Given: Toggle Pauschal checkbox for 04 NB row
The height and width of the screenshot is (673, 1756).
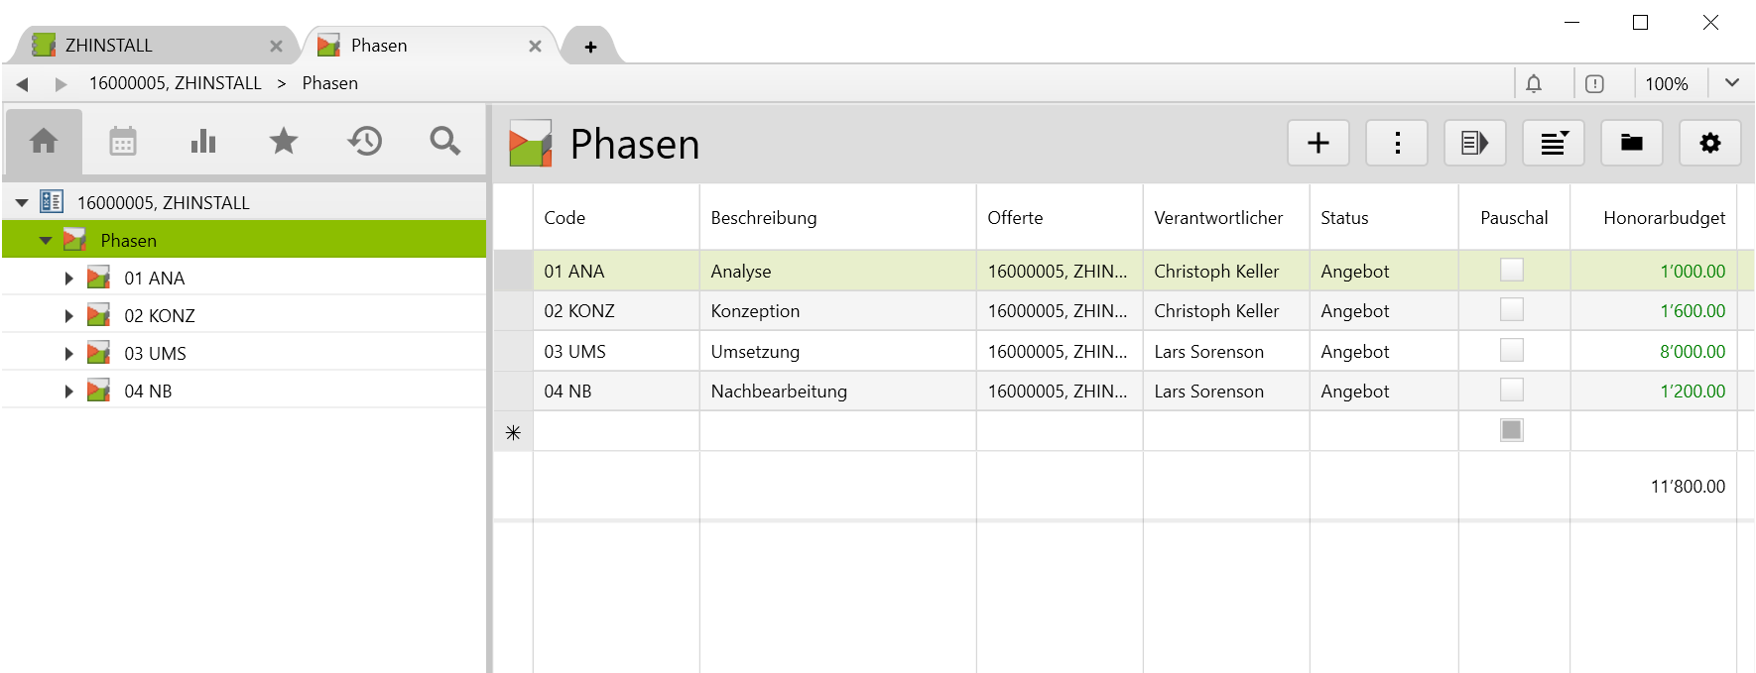Looking at the screenshot, I should click(1511, 390).
